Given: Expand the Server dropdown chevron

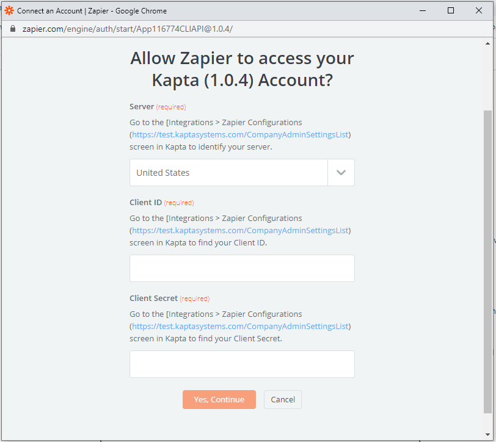Looking at the screenshot, I should [x=341, y=173].
